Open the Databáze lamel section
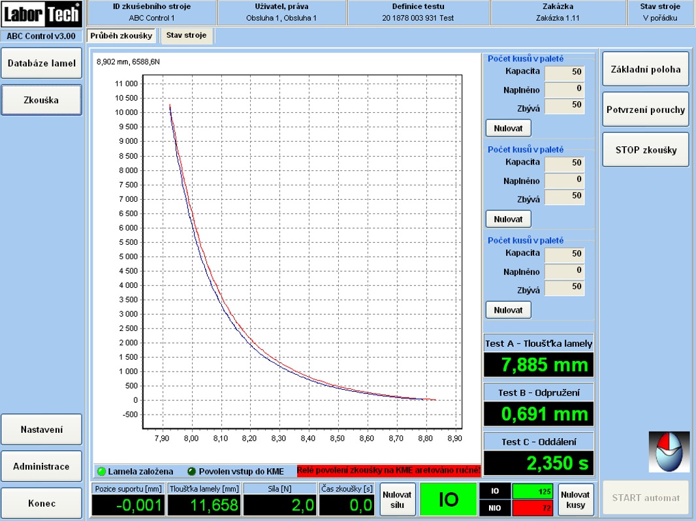This screenshot has width=696, height=521. (x=41, y=63)
